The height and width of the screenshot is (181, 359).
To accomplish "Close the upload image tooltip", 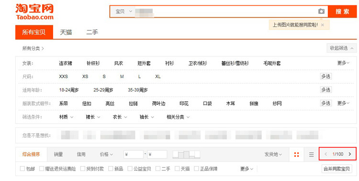I will (323, 25).
